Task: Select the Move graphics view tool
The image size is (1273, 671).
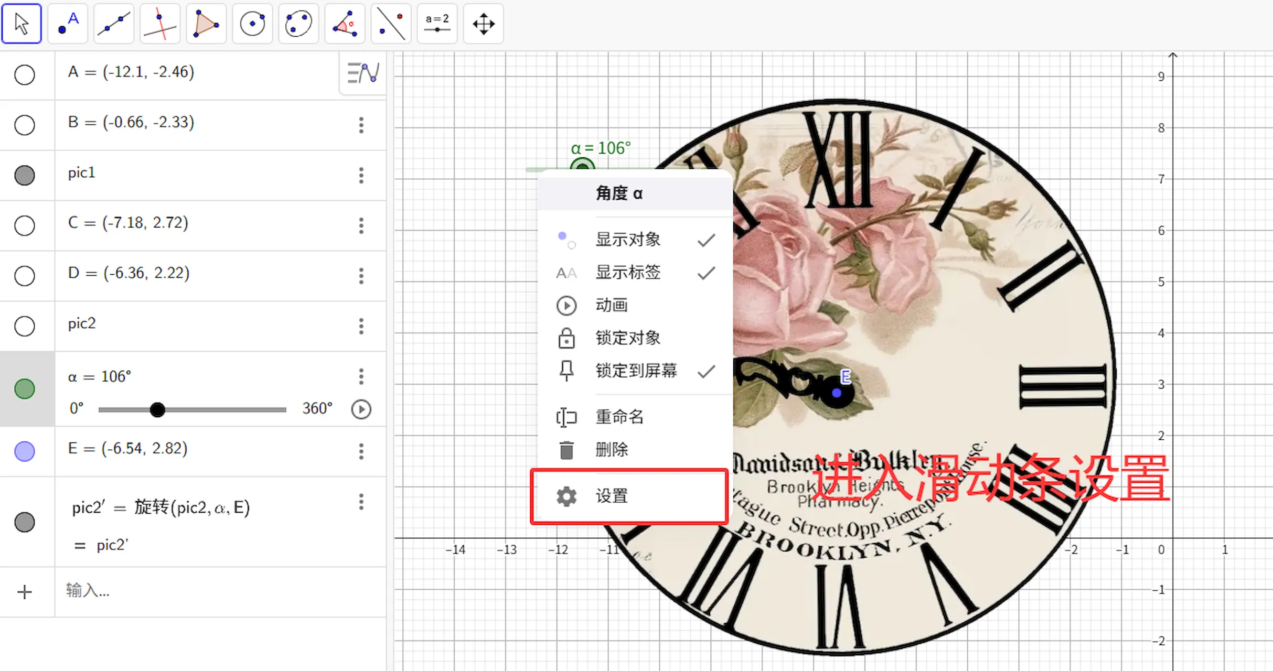Action: pos(483,24)
